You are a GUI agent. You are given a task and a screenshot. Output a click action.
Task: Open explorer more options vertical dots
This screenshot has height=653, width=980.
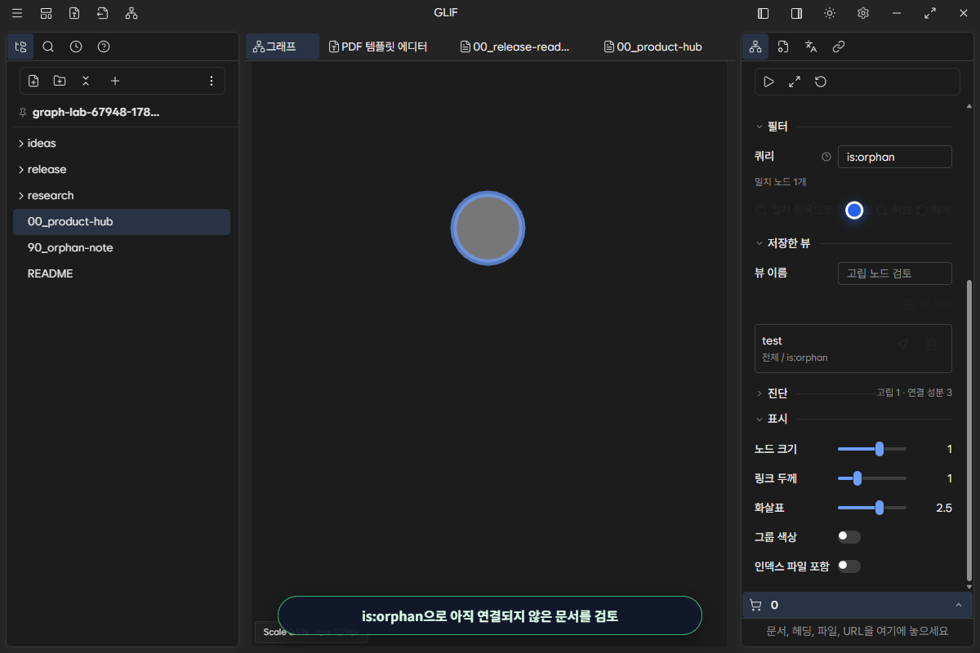click(212, 81)
